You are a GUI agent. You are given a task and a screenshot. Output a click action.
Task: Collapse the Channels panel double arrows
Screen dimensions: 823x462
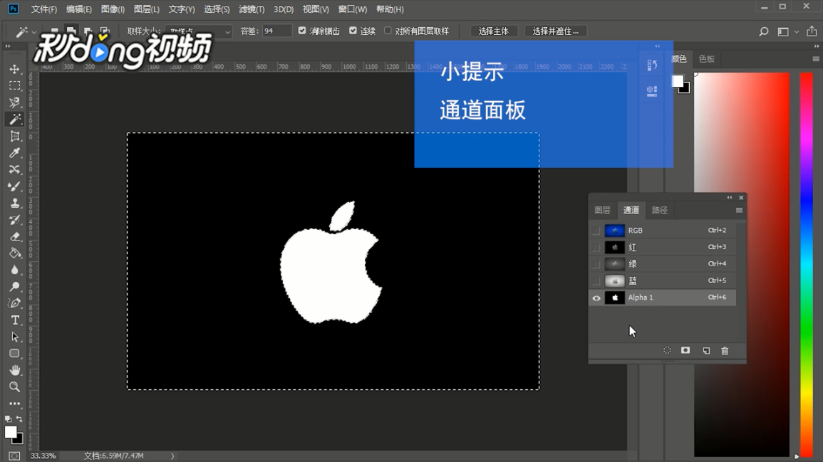[730, 198]
